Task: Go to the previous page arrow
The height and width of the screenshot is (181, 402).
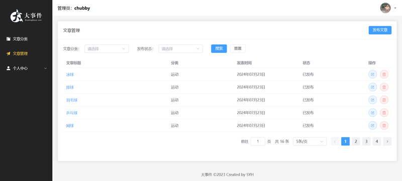Action: 335,141
